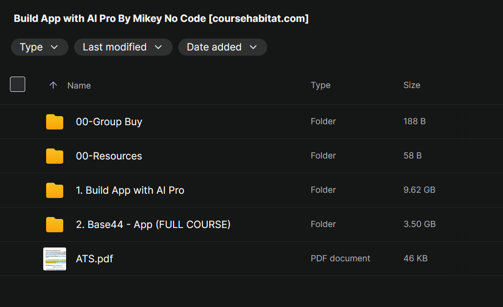The width and height of the screenshot is (503, 307).
Task: Open the 1. Build App with AI Pro folder name
Action: [x=130, y=190]
